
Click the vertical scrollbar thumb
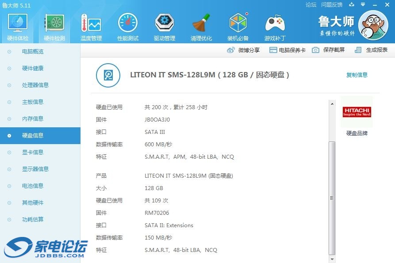332,198
